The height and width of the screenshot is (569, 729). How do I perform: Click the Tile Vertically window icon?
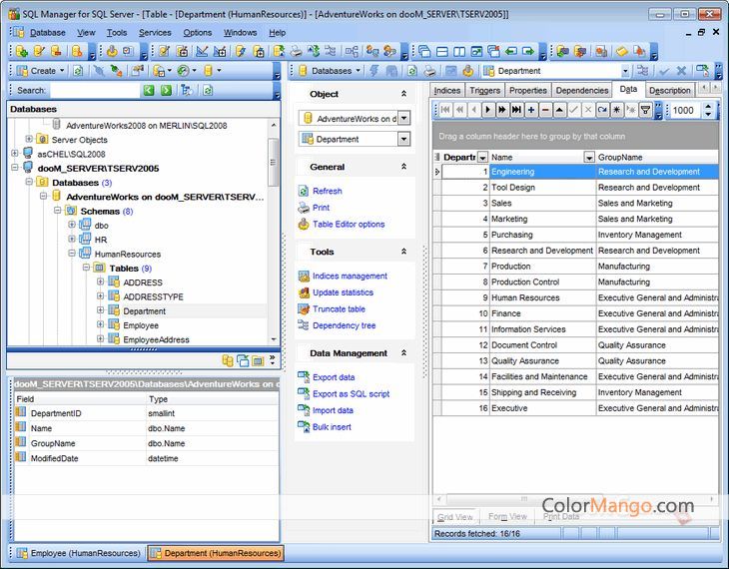459,51
